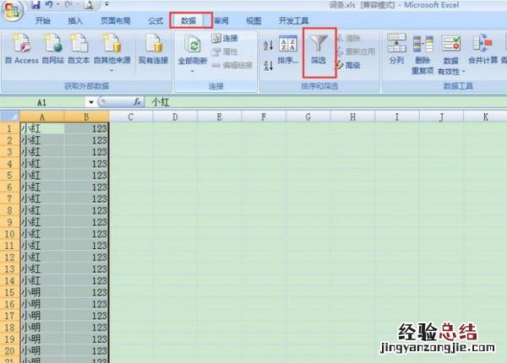The width and height of the screenshot is (507, 363).
Task: Open other data sources (自其他来源)
Action: [x=112, y=52]
